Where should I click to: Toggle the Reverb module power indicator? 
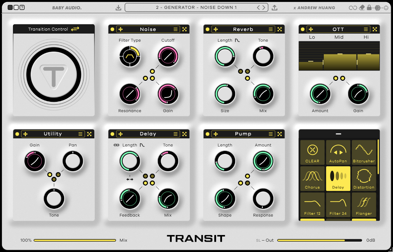[207, 29]
